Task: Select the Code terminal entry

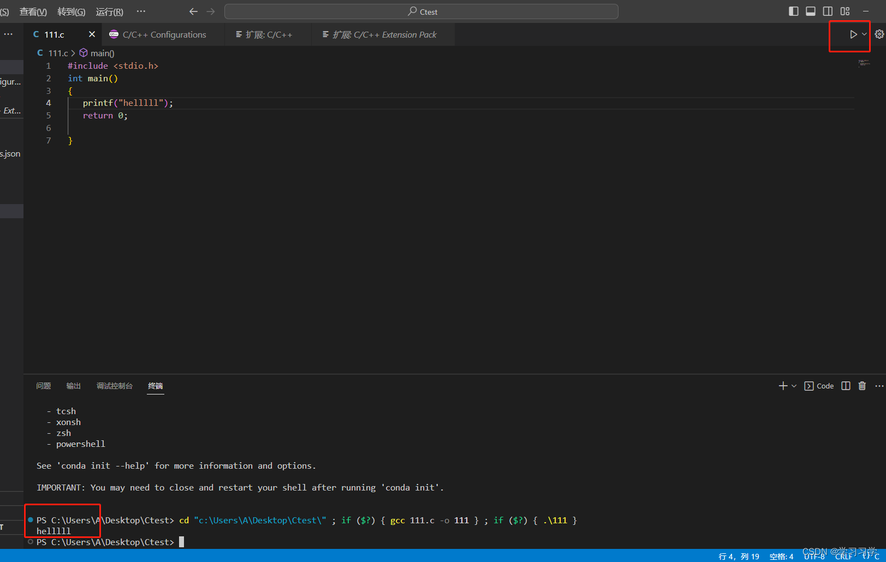Action: click(819, 386)
